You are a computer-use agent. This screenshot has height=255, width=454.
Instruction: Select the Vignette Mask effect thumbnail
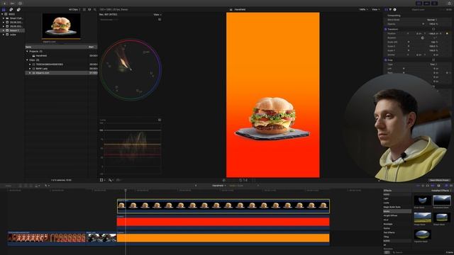pos(422,234)
